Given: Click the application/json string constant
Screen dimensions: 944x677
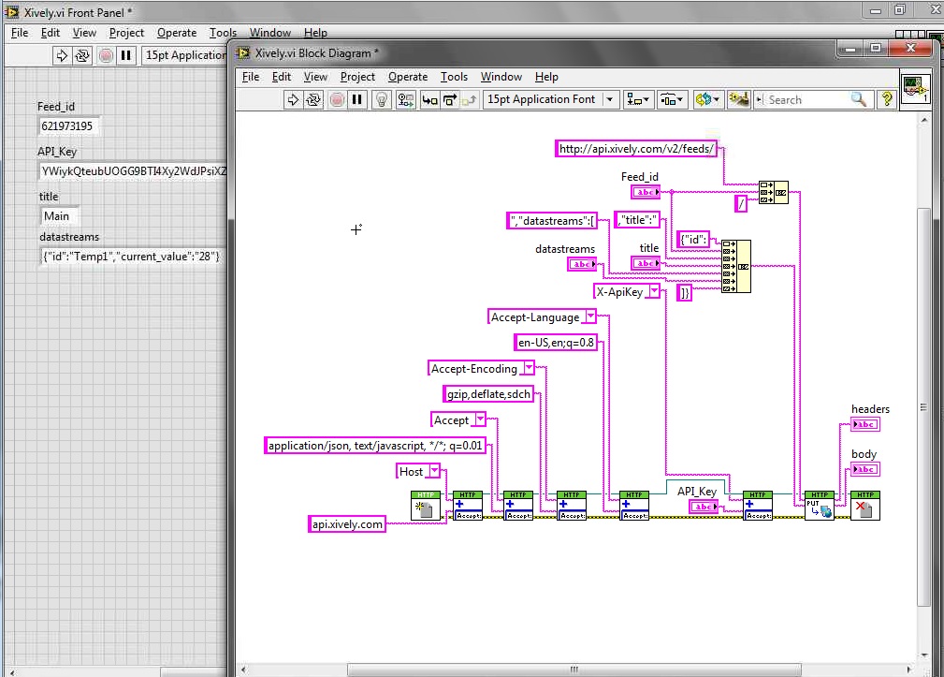Looking at the screenshot, I should (x=375, y=446).
